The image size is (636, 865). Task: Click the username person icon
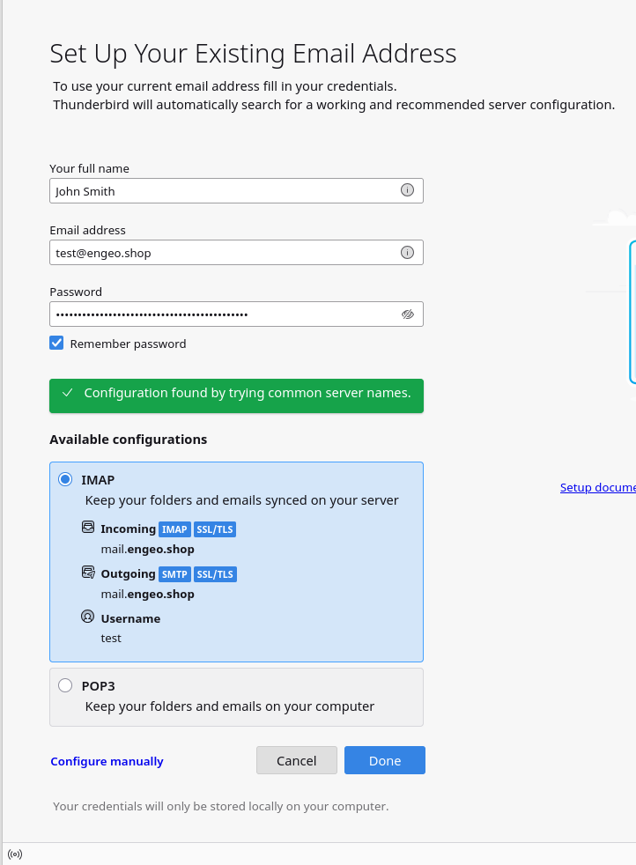click(x=88, y=617)
